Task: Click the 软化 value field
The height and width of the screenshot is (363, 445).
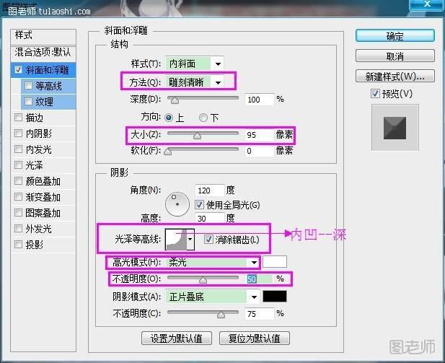Action: click(x=259, y=151)
